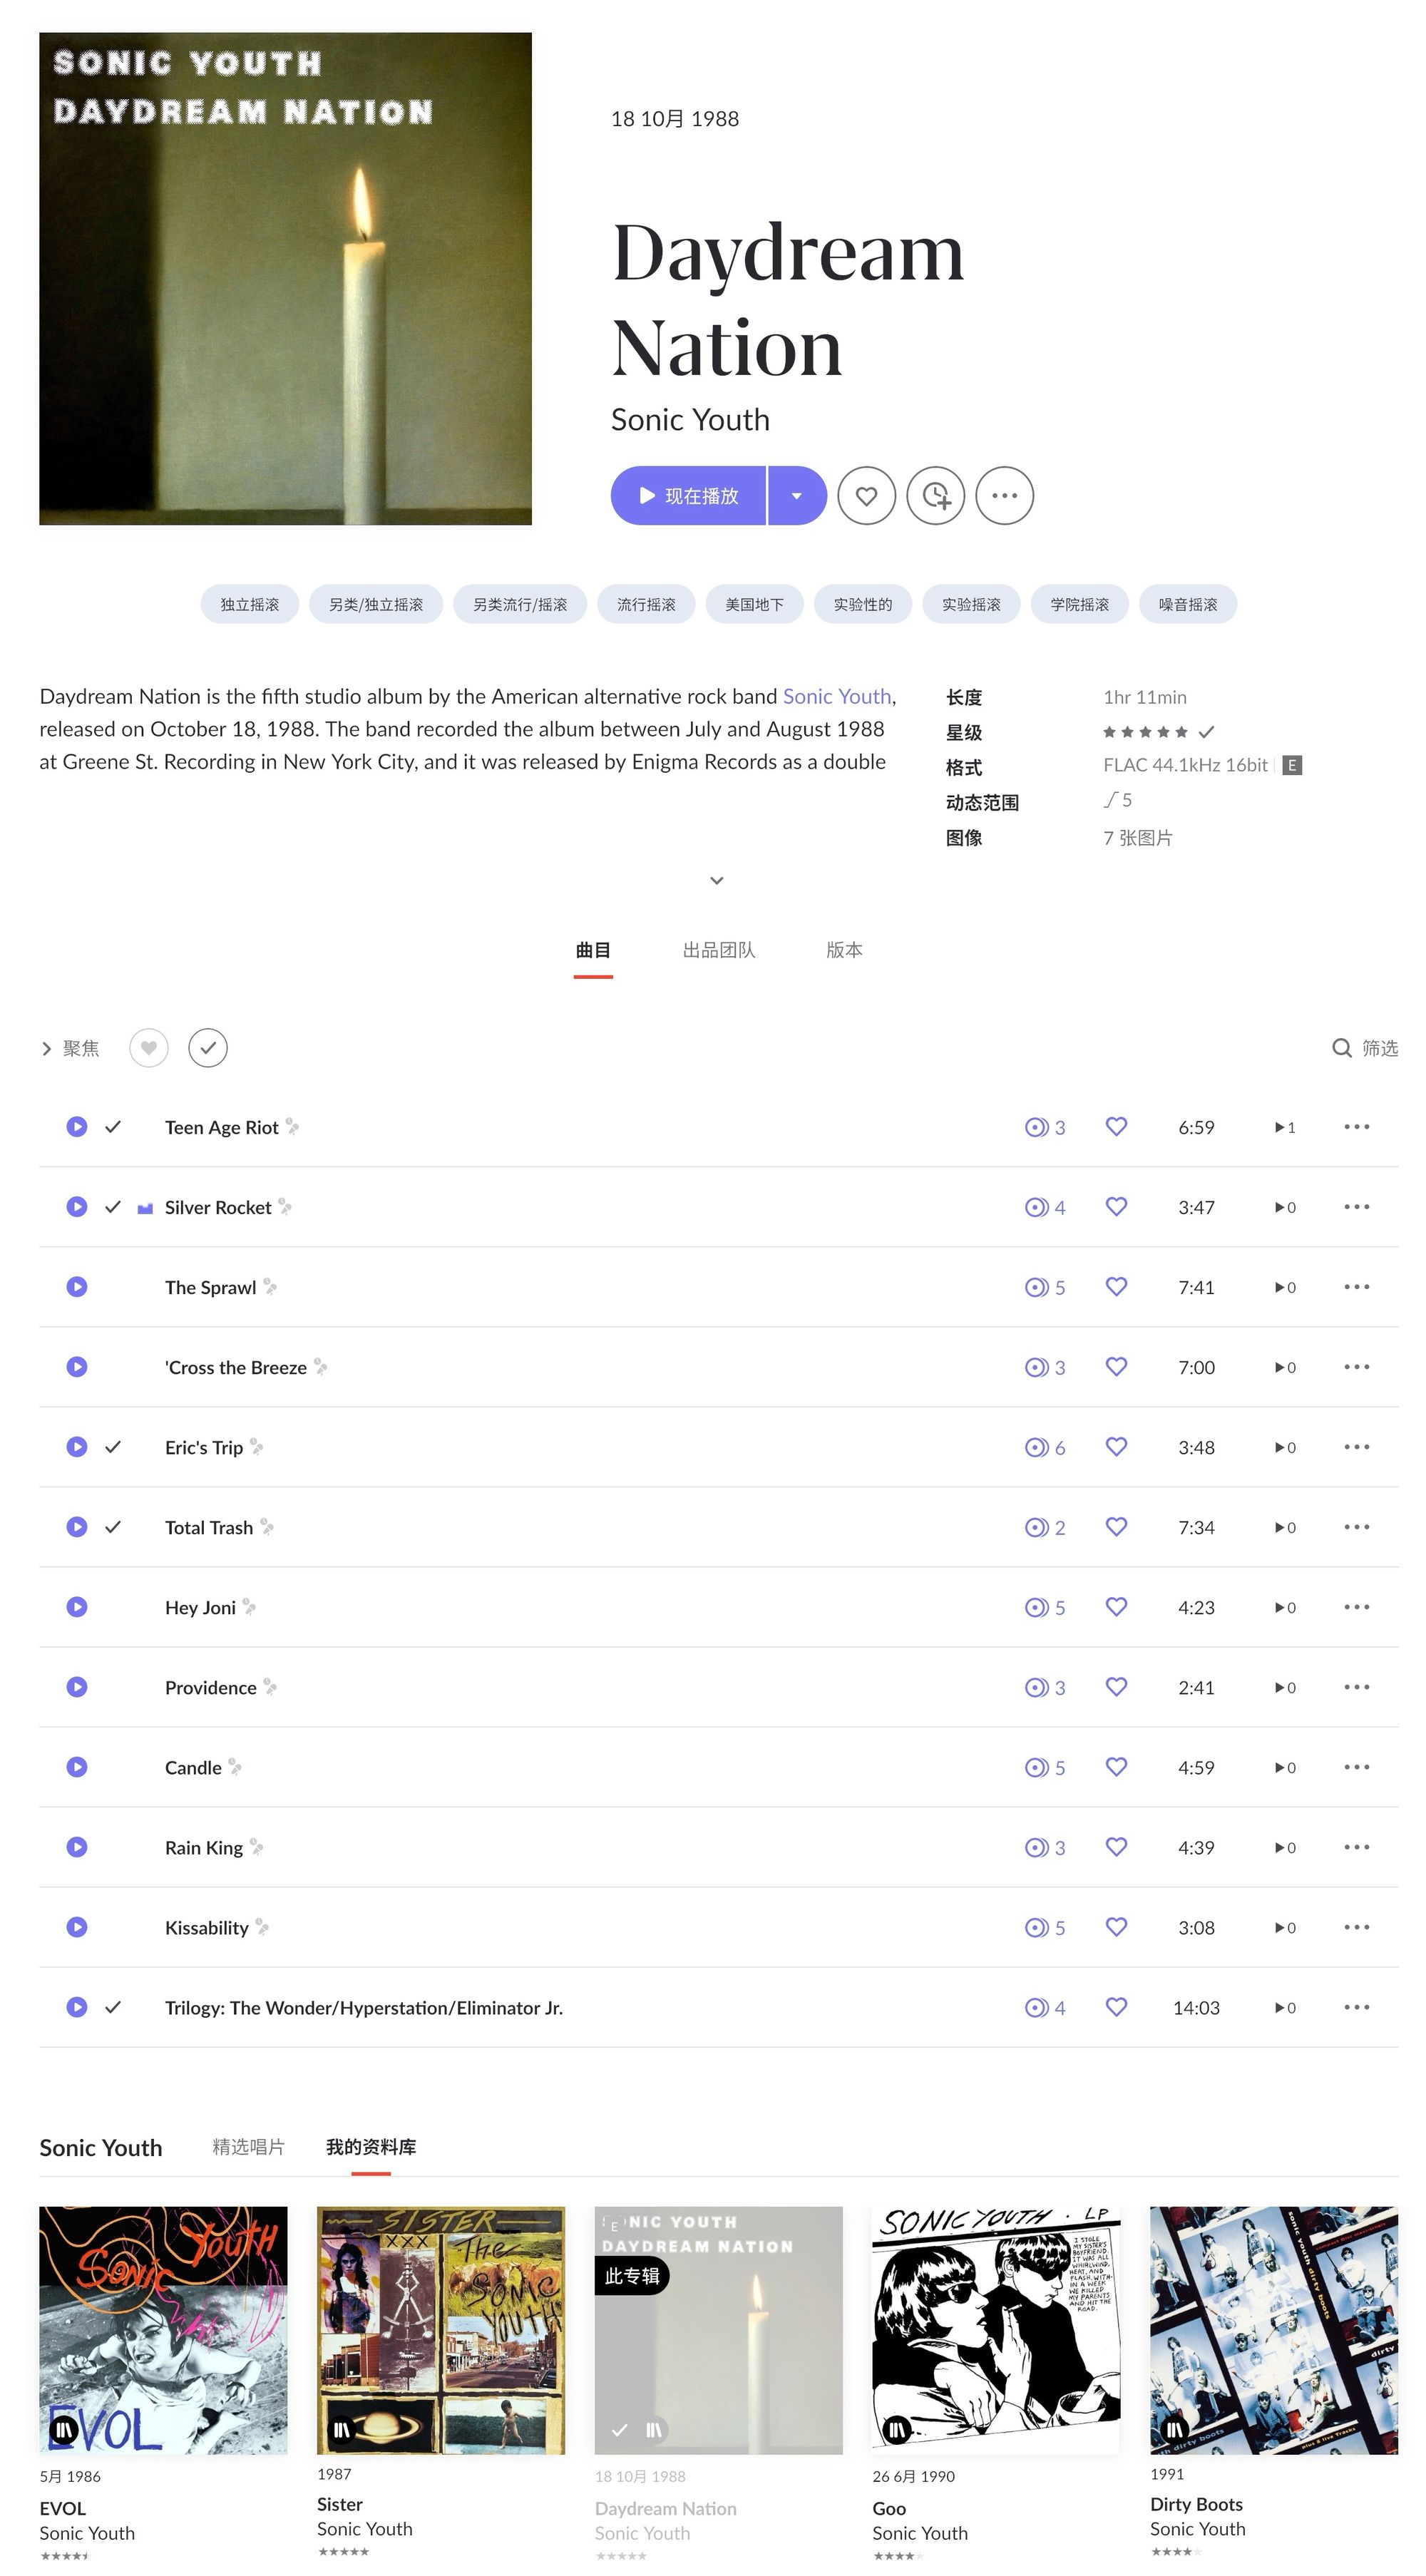Click lyrics icon next to Hey Joni
This screenshot has height=2576, width=1426.
tap(249, 1607)
